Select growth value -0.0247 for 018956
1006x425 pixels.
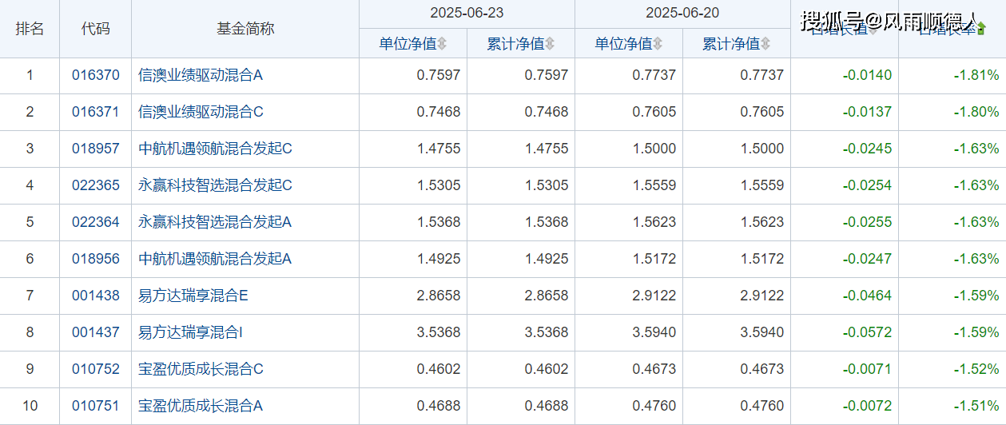(867, 259)
